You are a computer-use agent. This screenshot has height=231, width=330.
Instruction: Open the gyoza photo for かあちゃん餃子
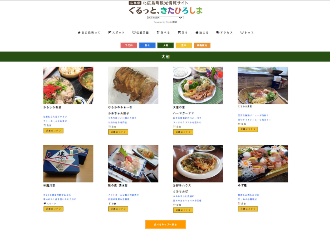[133, 86]
